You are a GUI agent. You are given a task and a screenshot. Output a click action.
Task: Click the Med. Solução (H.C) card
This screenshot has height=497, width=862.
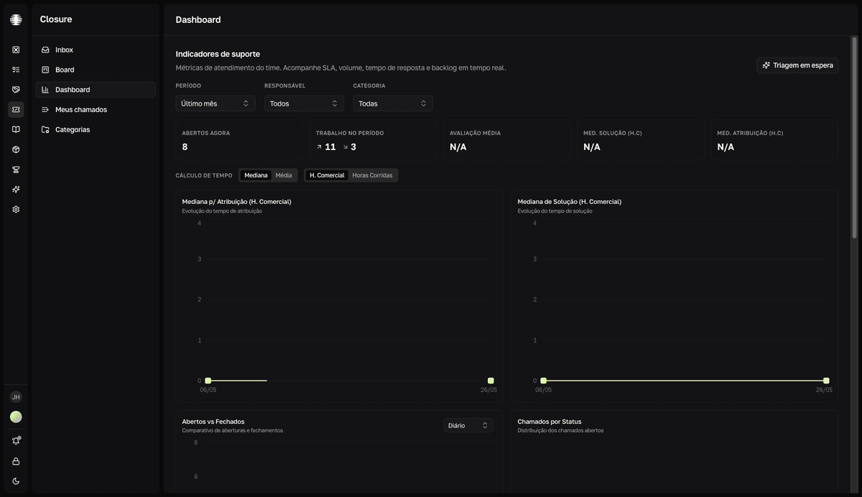coord(641,139)
